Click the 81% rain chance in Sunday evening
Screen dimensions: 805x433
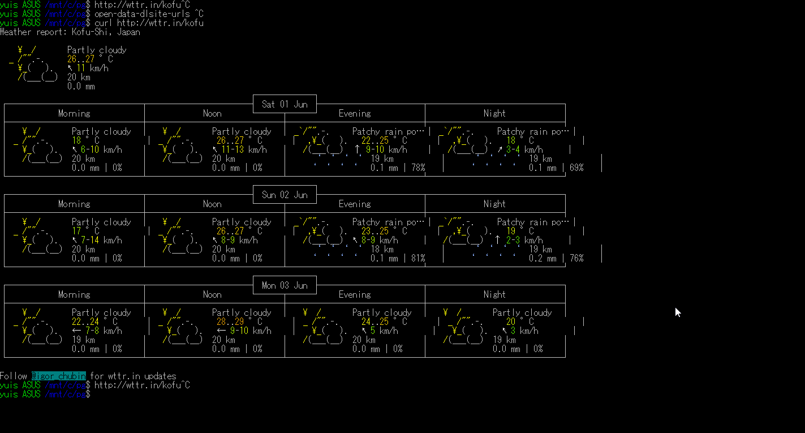click(418, 259)
